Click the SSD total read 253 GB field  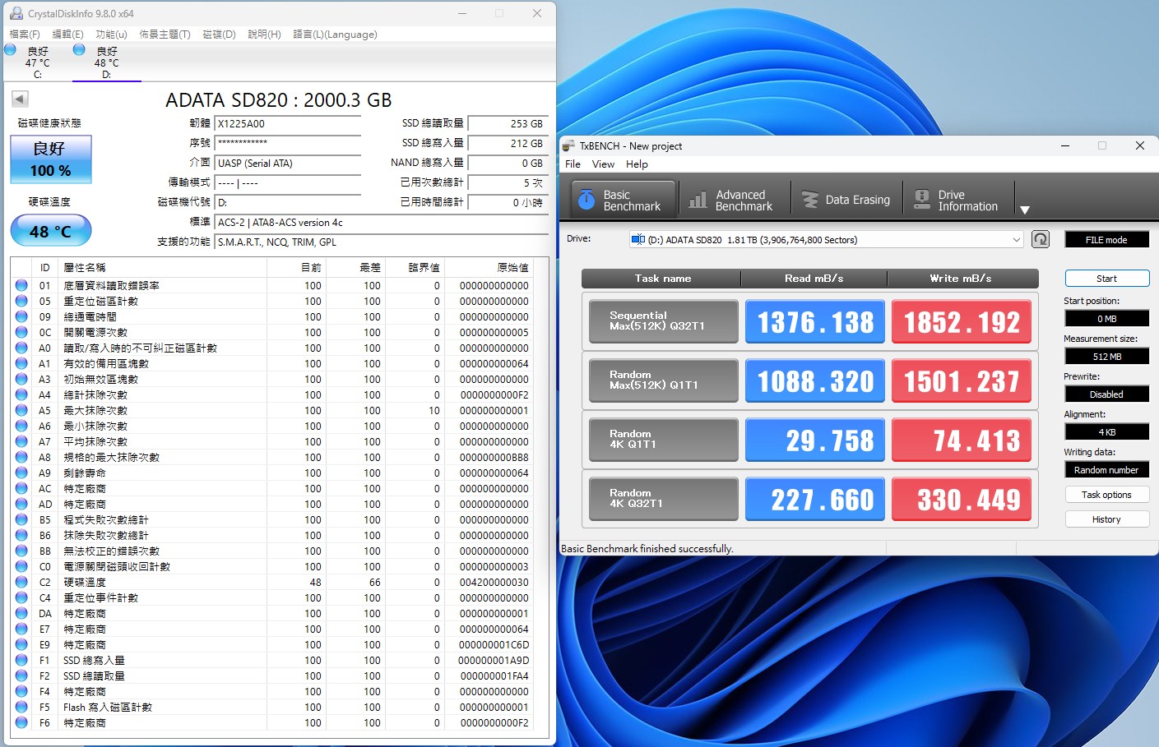508,124
